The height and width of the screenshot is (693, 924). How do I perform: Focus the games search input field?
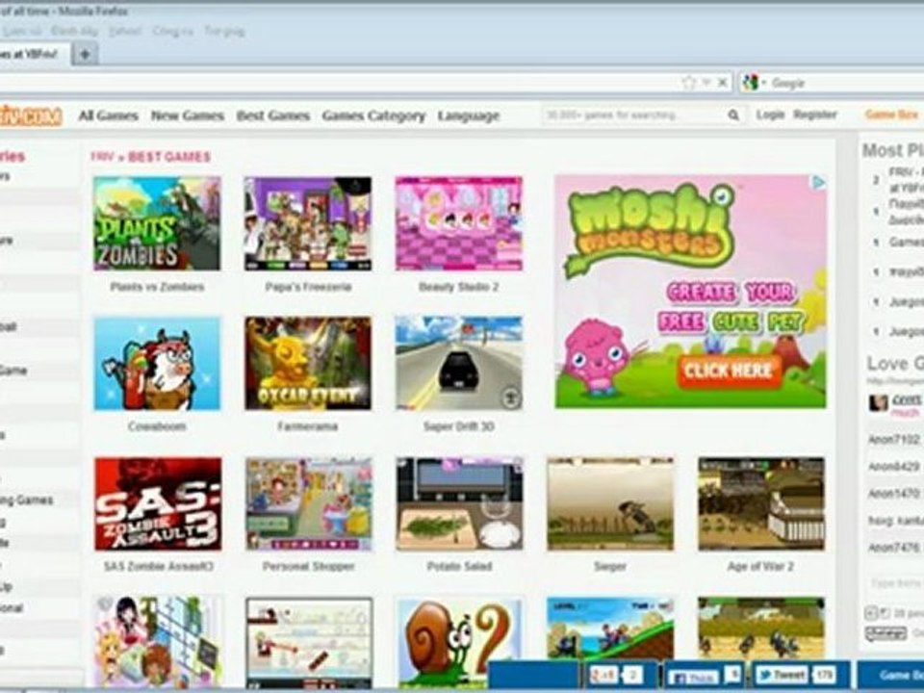tap(634, 115)
